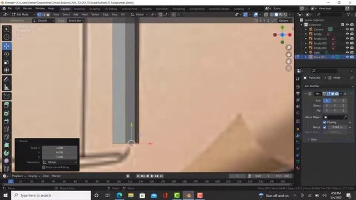
Task: Switch to the UV Editing workspace tab
Action: pyautogui.click(x=111, y=9)
